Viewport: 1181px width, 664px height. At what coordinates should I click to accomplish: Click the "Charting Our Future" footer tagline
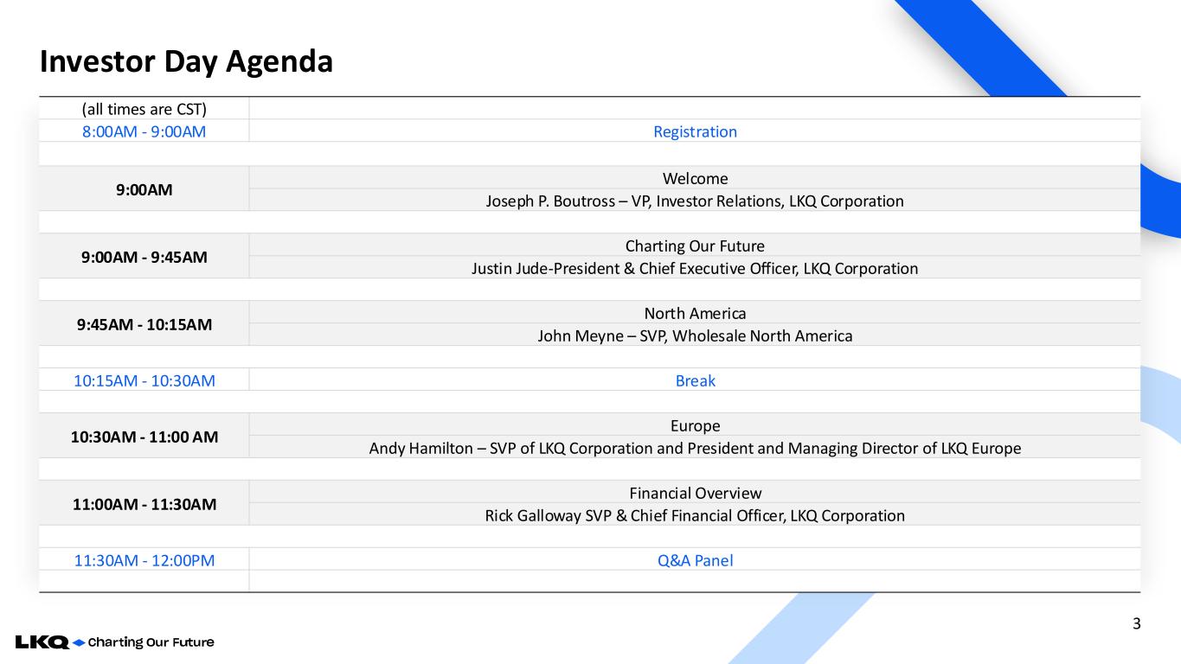pos(151,642)
